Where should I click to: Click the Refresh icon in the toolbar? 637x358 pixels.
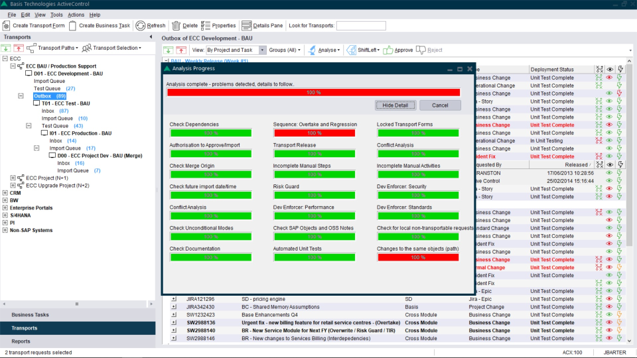[x=141, y=26]
